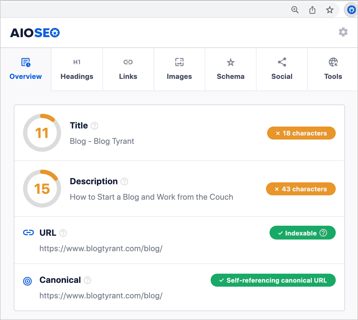Click the description score circle showing 15

(x=42, y=189)
